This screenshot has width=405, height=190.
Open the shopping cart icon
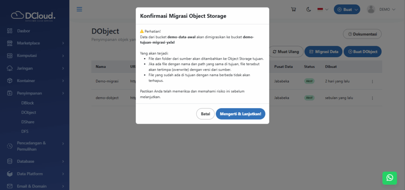293,9
